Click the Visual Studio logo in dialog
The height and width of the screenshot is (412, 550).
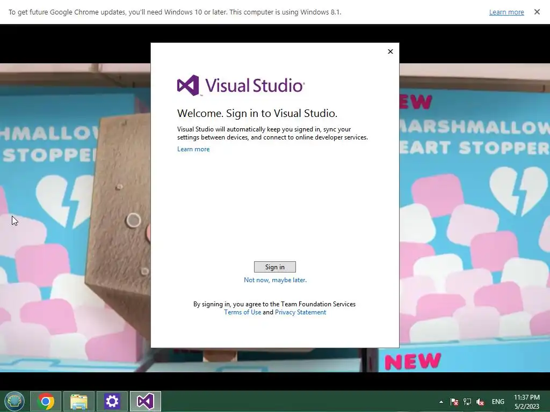pos(241,85)
